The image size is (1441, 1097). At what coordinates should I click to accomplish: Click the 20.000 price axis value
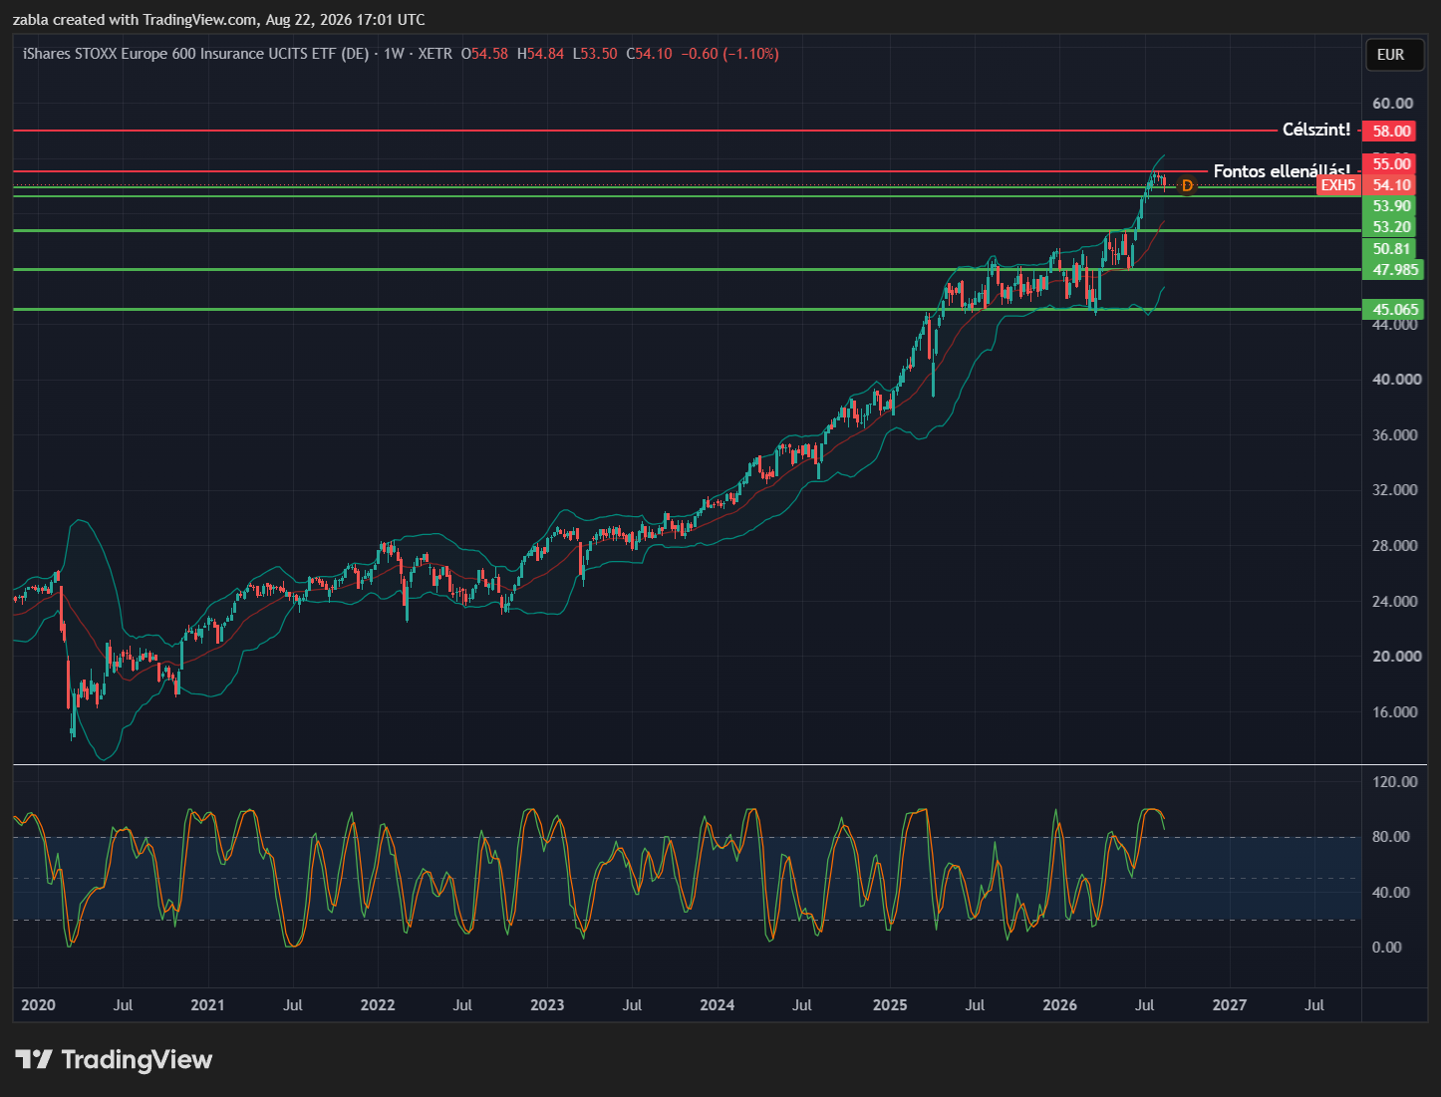click(x=1396, y=657)
